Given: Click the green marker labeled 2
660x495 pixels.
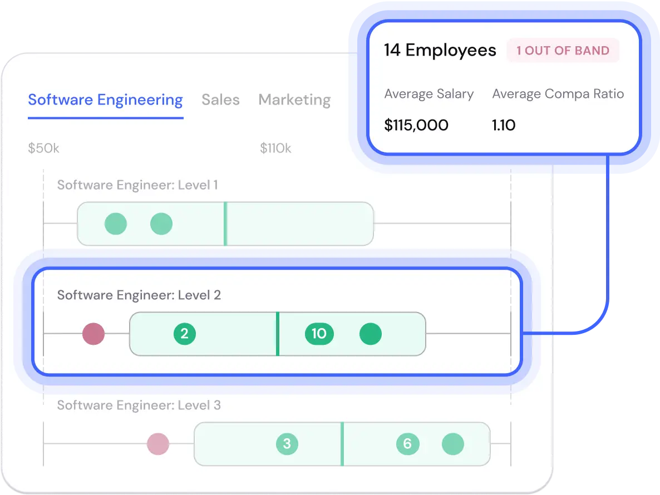Looking at the screenshot, I should point(185,334).
